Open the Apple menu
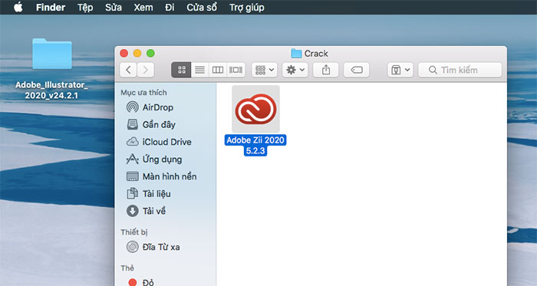Screen dimensions: 537x286 [x=18, y=7]
